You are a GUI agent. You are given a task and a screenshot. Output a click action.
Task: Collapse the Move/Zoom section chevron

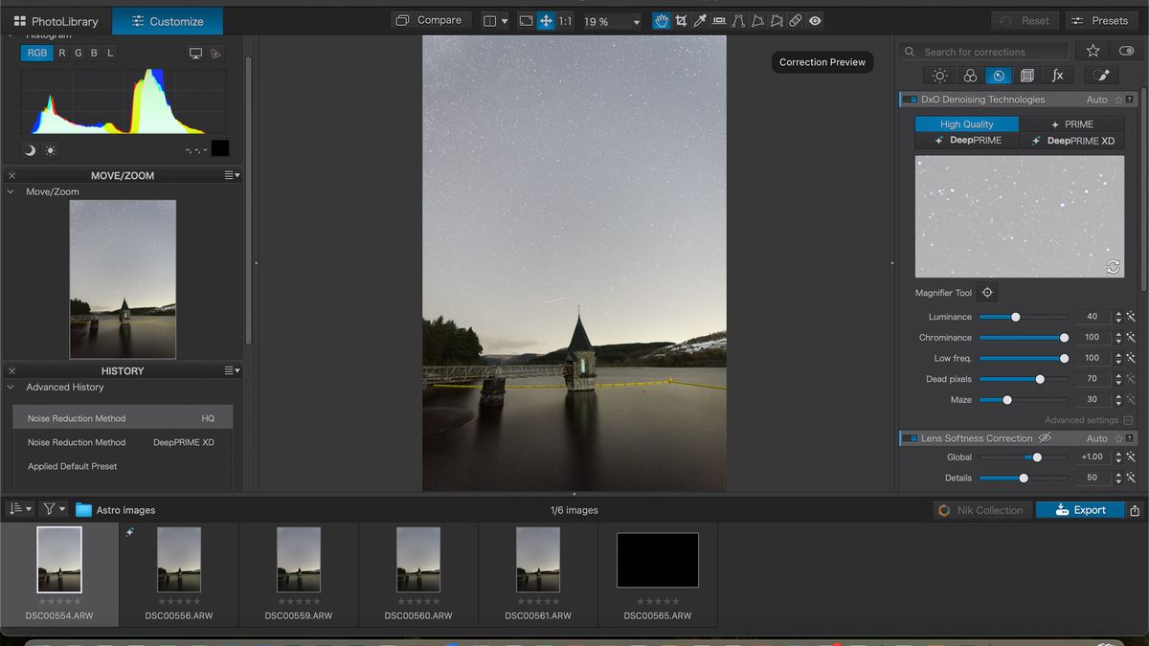11,191
